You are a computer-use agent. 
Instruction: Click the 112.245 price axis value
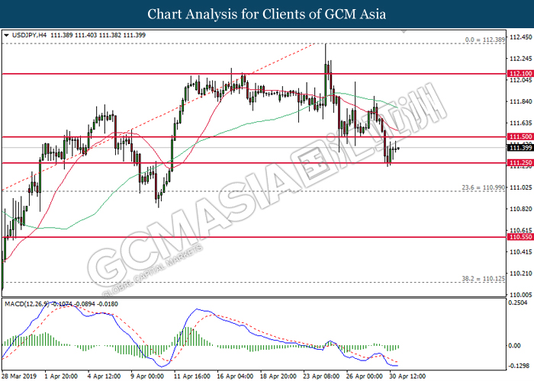pos(520,59)
